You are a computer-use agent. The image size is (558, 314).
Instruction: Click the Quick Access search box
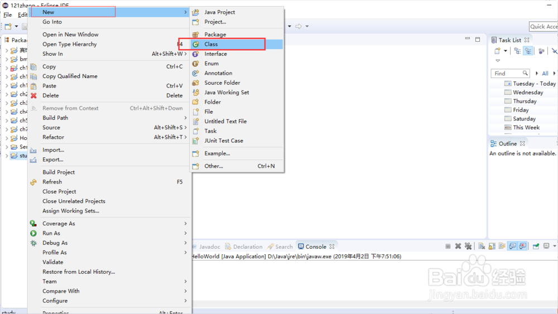(543, 26)
